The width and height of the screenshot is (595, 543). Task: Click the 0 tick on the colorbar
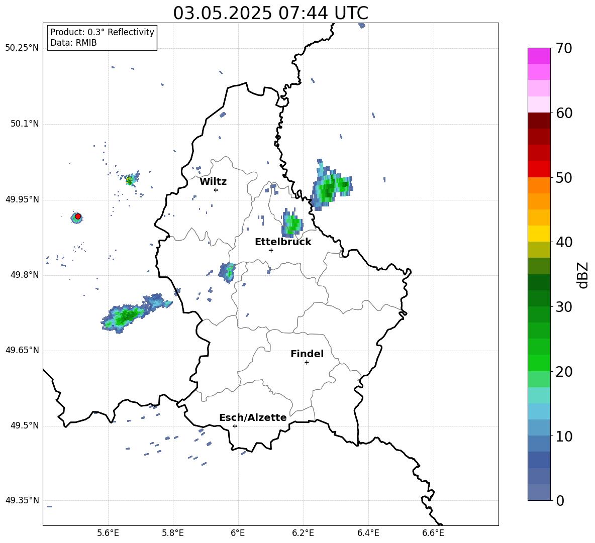[x=560, y=500]
